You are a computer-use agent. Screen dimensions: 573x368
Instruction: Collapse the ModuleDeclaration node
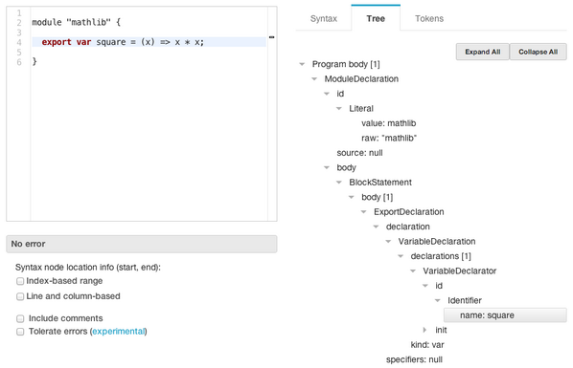[x=314, y=78]
